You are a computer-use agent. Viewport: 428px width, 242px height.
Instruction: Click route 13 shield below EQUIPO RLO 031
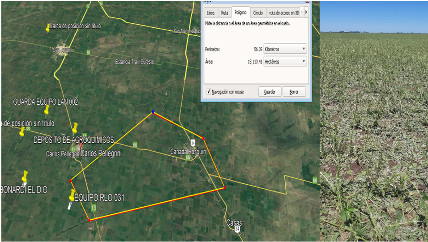tap(94, 208)
